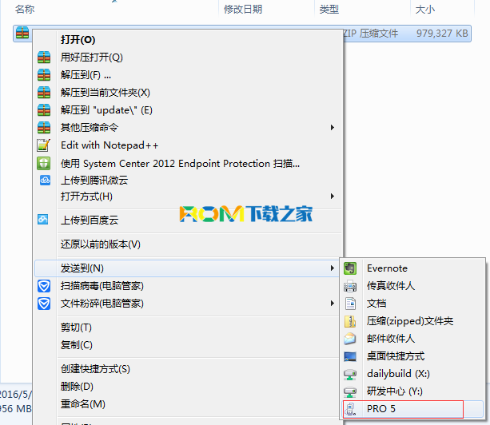
Task: Send to 压缩(zipped)文件夹
Action: [410, 321]
